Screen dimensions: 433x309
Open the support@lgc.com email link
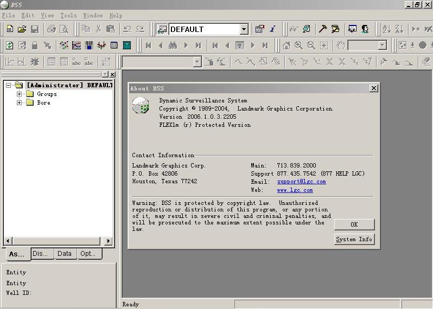(x=302, y=182)
